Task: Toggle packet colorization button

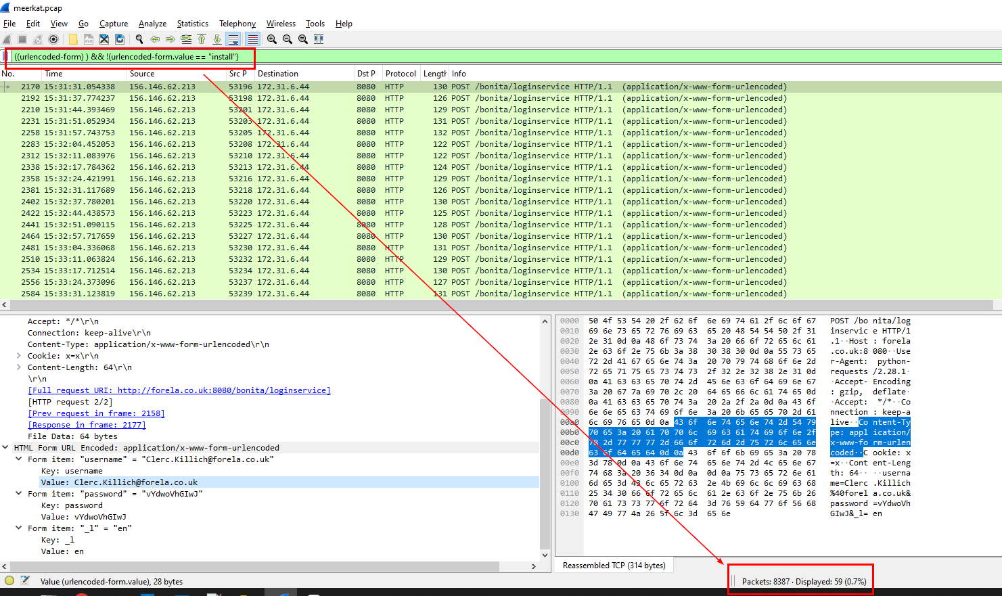Action: (x=252, y=39)
